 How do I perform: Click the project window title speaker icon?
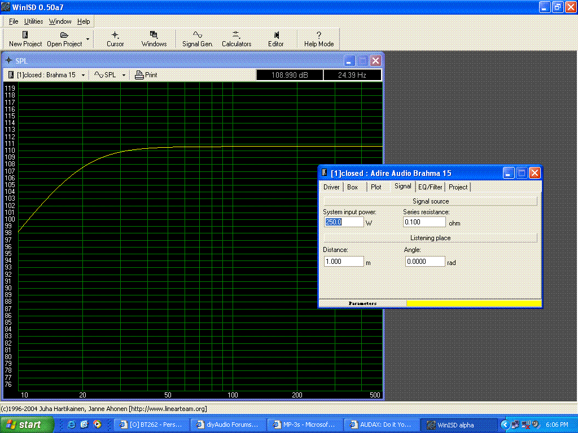point(325,173)
